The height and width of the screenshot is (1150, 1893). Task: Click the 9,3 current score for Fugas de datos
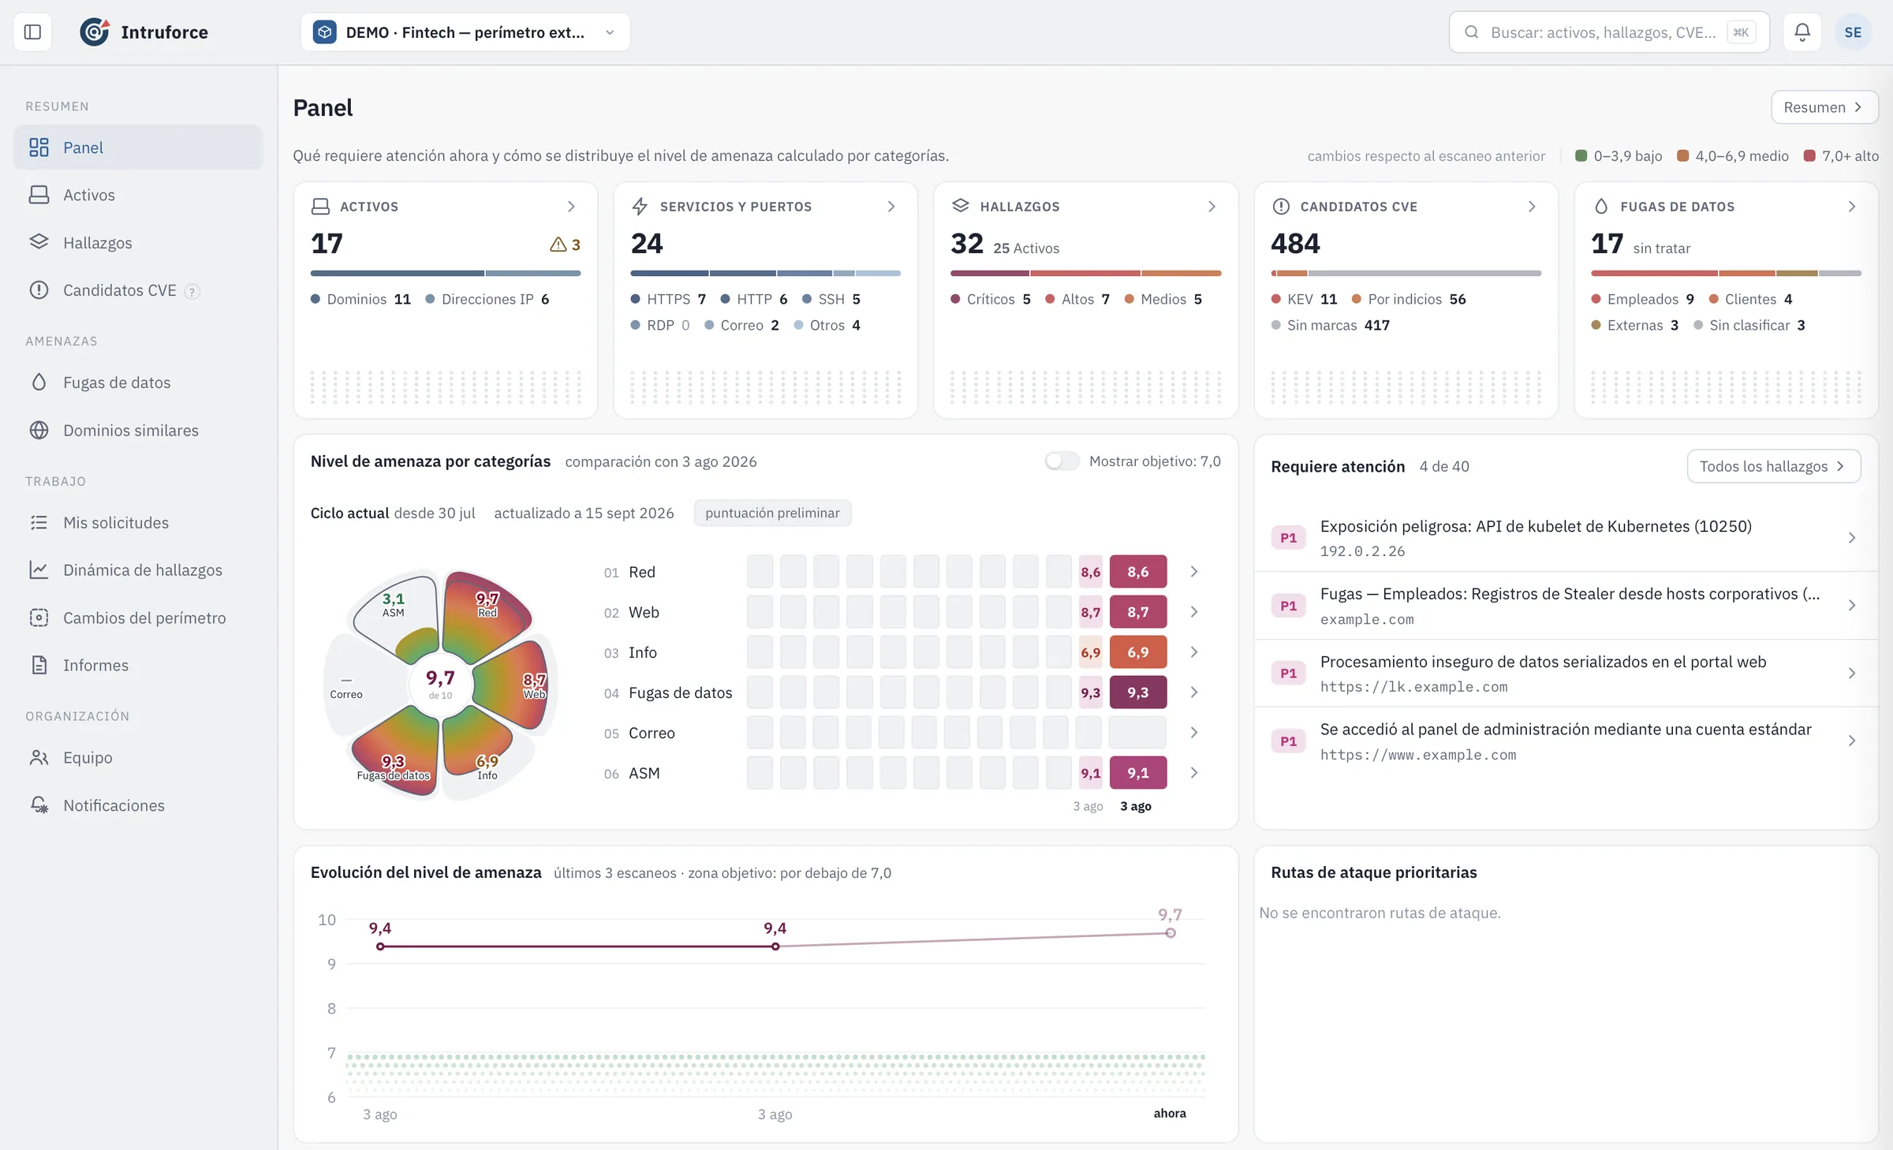tap(1137, 693)
